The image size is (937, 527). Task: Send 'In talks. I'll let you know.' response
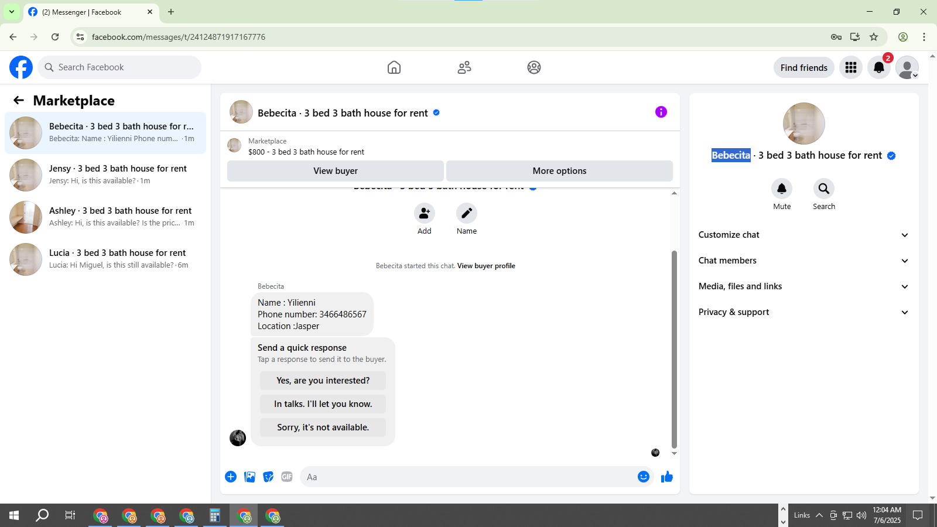click(x=323, y=404)
